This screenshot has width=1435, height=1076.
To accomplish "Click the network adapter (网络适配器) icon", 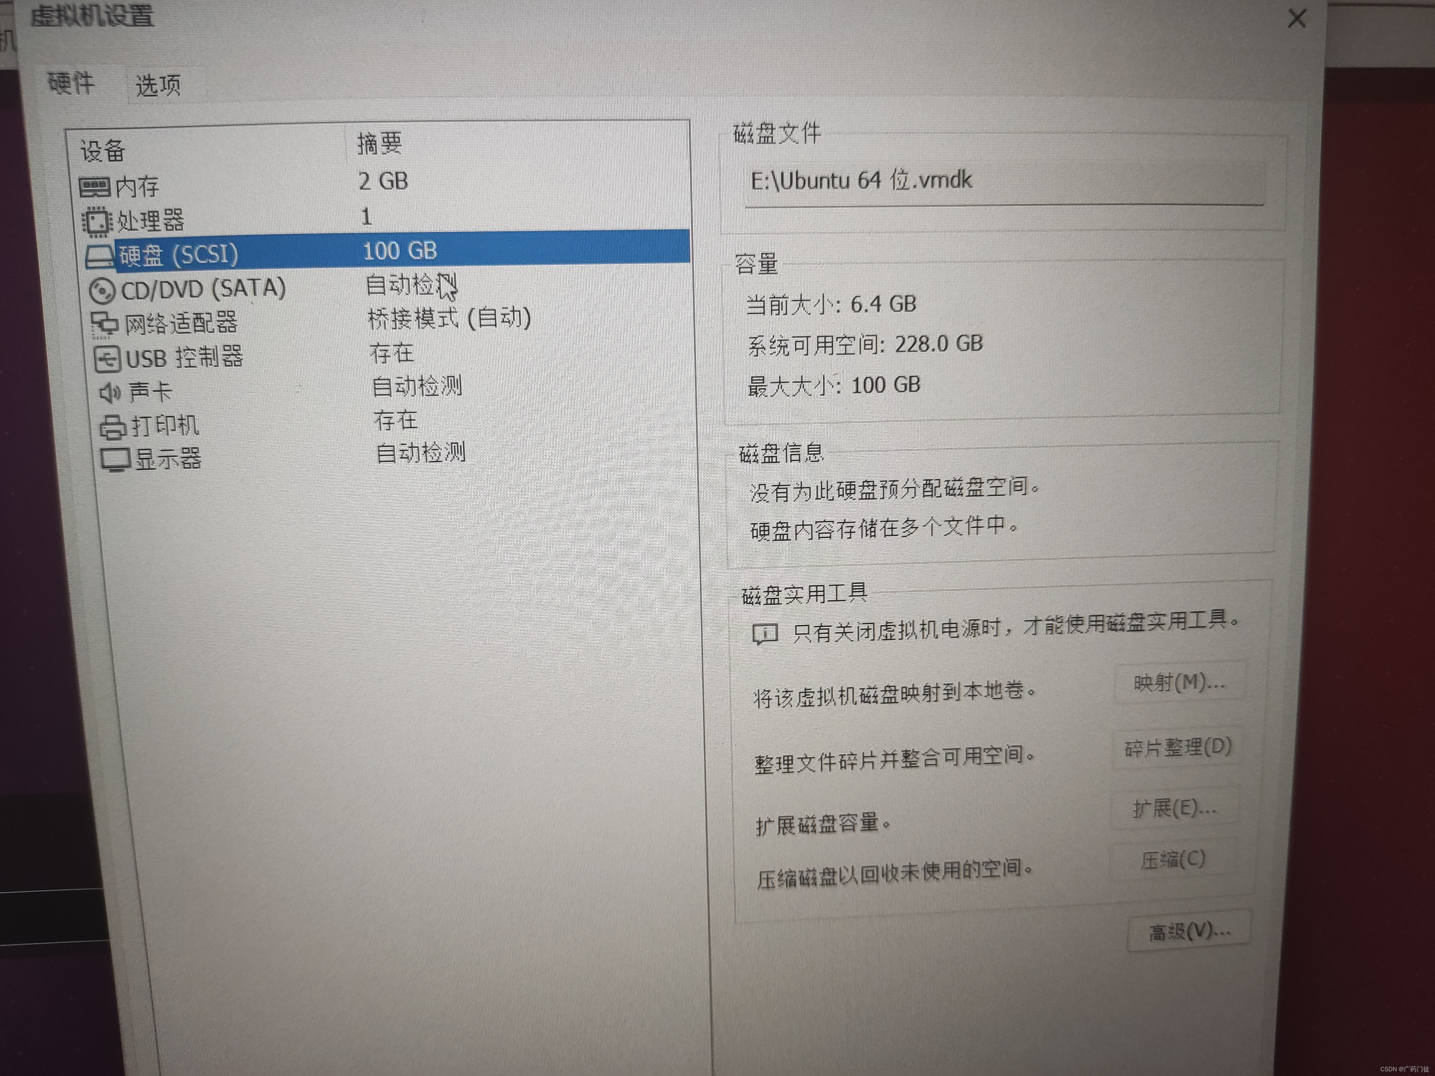I will [104, 324].
